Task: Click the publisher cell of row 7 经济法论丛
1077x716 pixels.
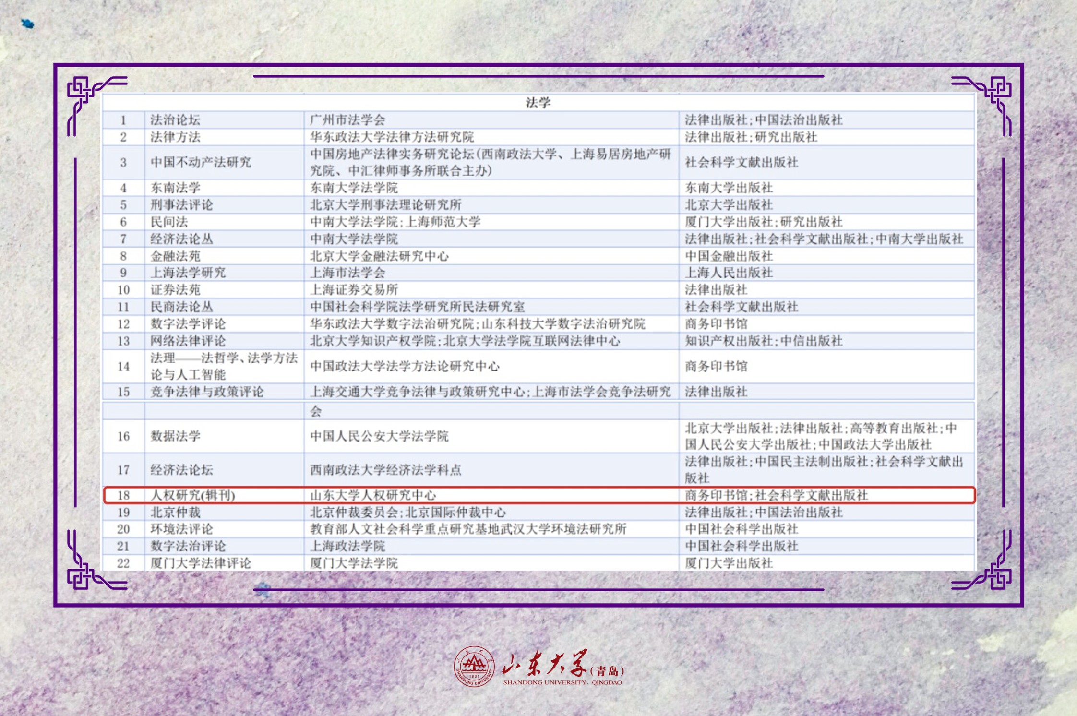Action: pos(824,239)
